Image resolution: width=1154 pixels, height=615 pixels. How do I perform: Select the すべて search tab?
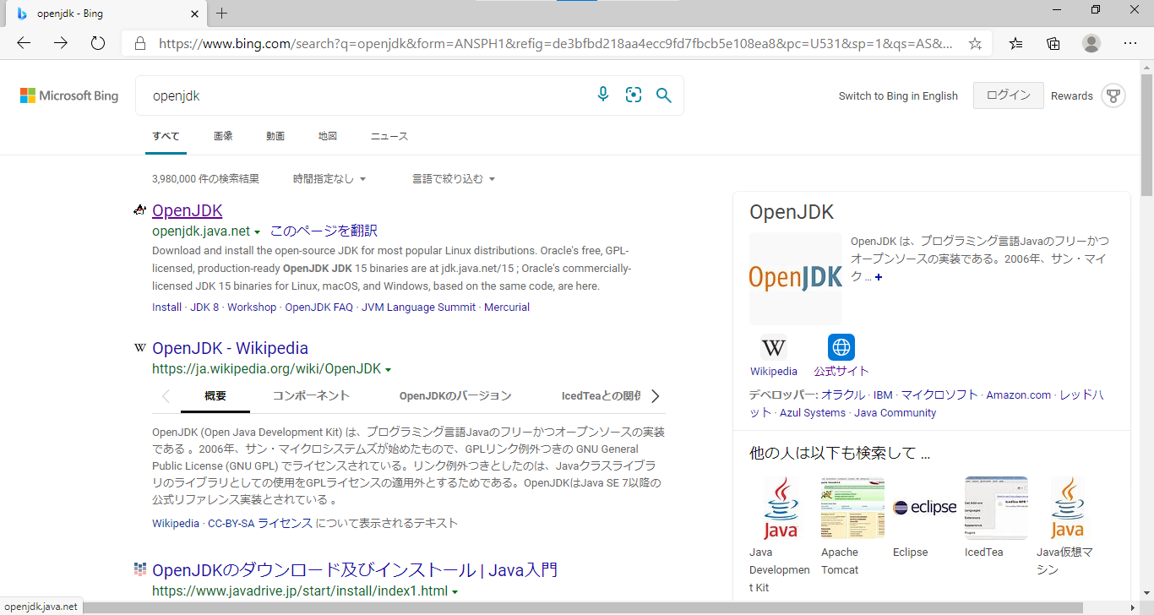(166, 136)
